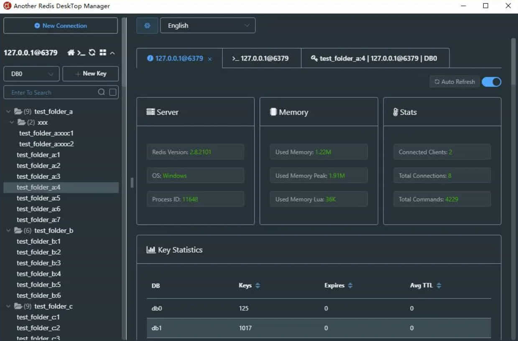Switch to the console 127.0.0.1@6379 tab

(261, 58)
